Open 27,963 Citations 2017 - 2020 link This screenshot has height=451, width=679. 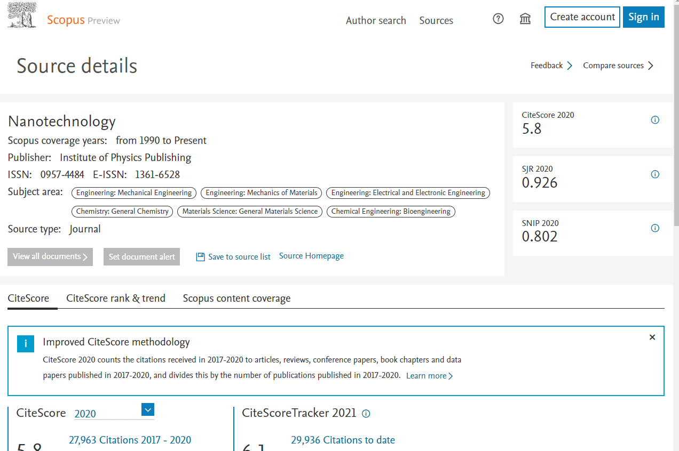pos(130,440)
